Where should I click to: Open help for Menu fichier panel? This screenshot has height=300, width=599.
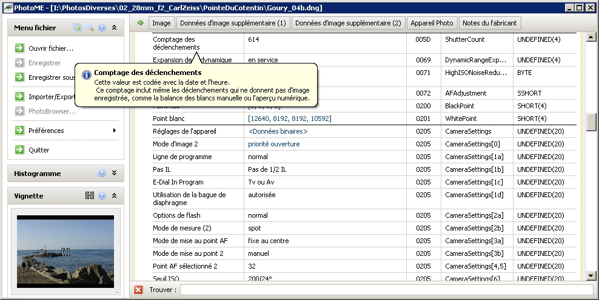[102, 27]
